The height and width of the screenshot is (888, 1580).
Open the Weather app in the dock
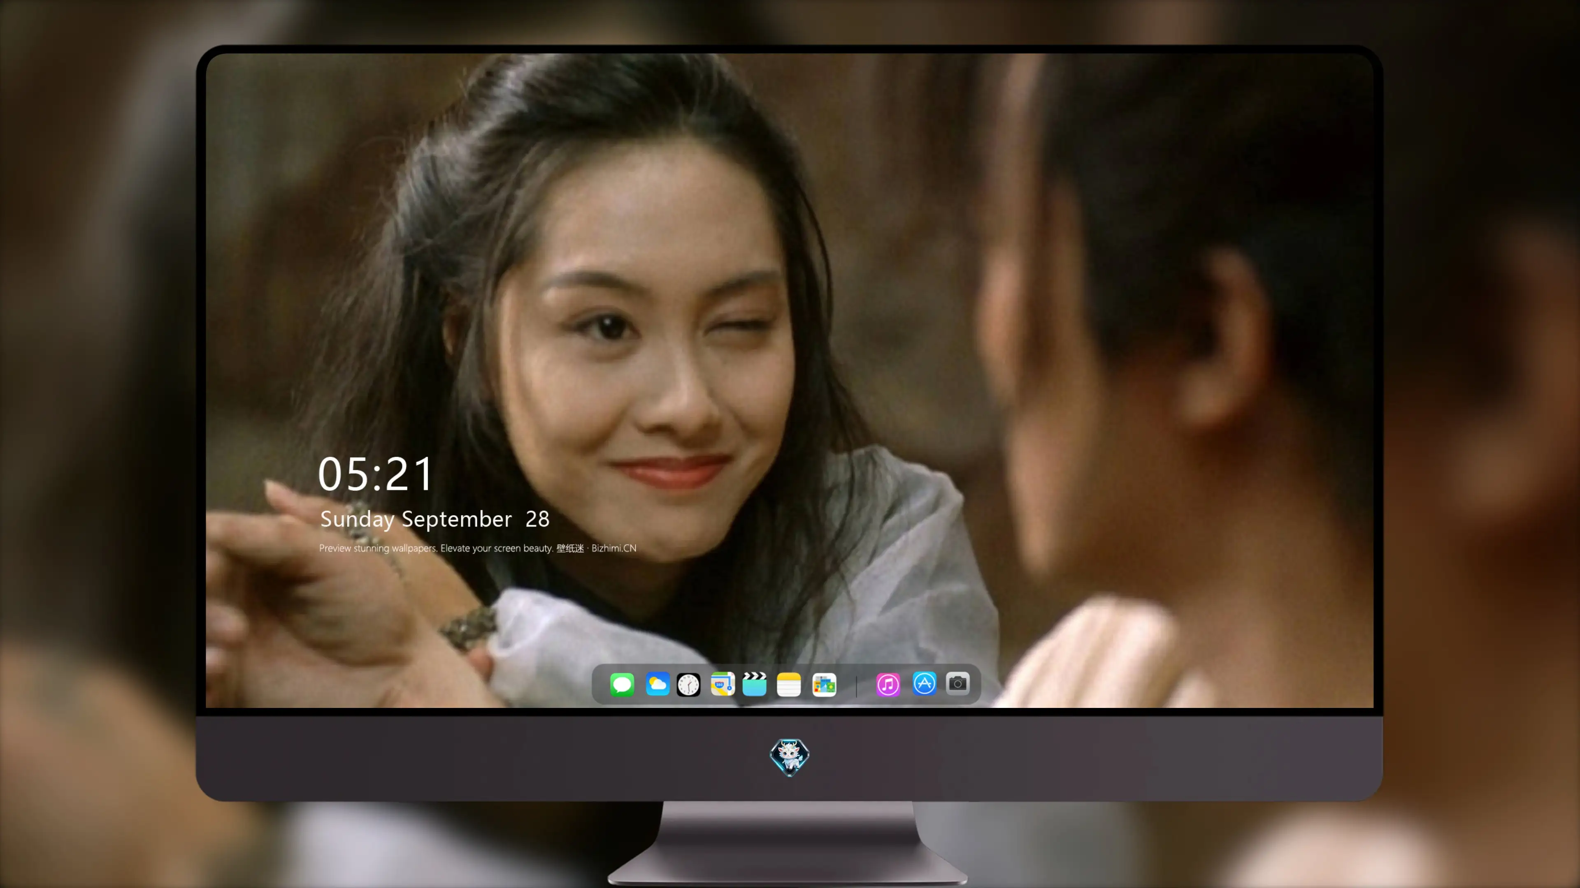click(x=657, y=684)
